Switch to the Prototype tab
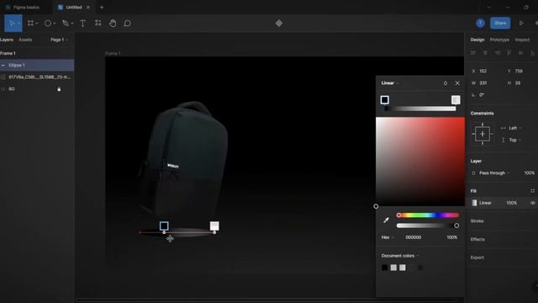The image size is (538, 303). coord(499,40)
